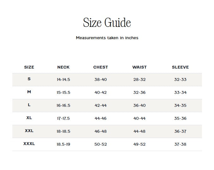Click the S size row label
The height and width of the screenshot is (170, 214).
(x=29, y=79)
